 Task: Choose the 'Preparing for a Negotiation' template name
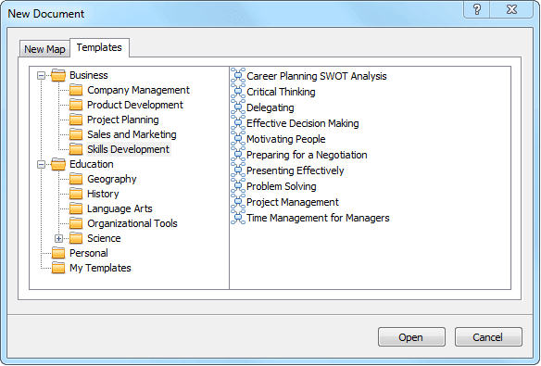point(307,155)
